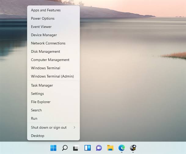The width and height of the screenshot is (186, 154).
Task: Choose the Desktop menu entry
Action: pyautogui.click(x=53, y=136)
